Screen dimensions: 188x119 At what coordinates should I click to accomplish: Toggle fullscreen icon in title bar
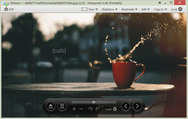pyautogui.click(x=160, y=3)
